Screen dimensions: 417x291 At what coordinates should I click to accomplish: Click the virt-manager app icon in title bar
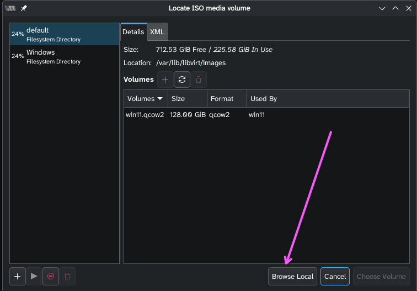[x=10, y=8]
